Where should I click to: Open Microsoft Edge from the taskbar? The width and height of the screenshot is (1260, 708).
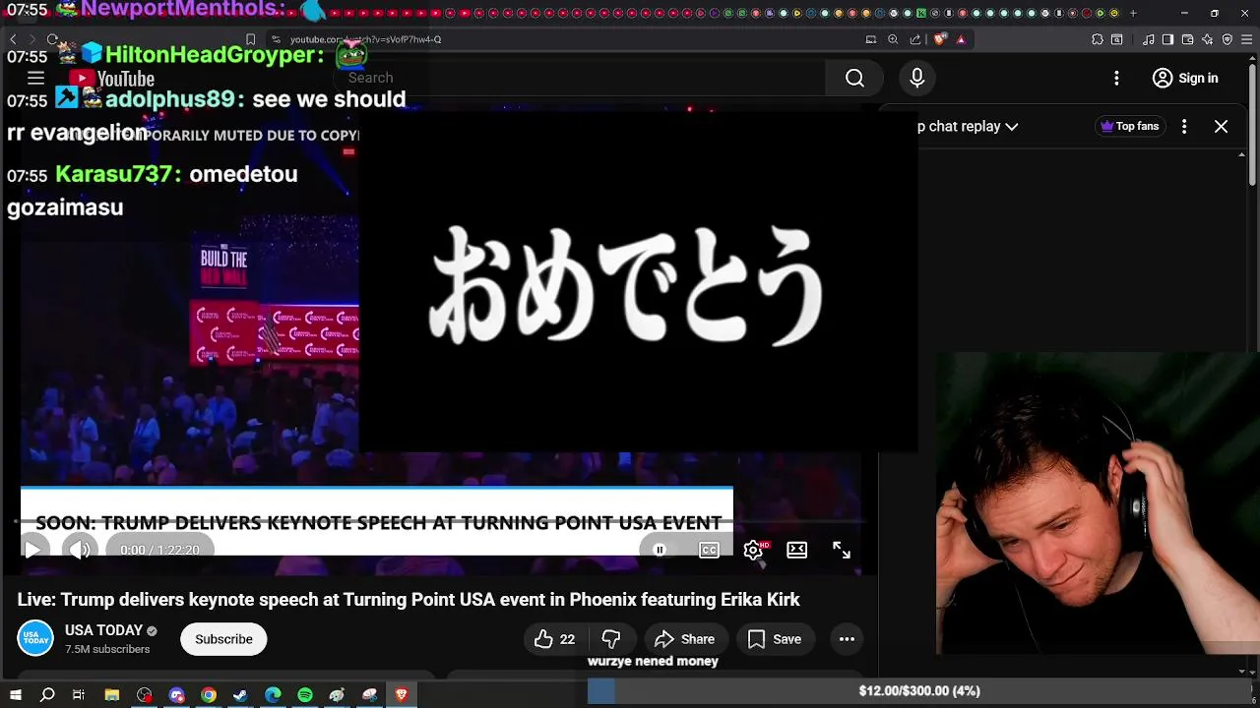(273, 695)
